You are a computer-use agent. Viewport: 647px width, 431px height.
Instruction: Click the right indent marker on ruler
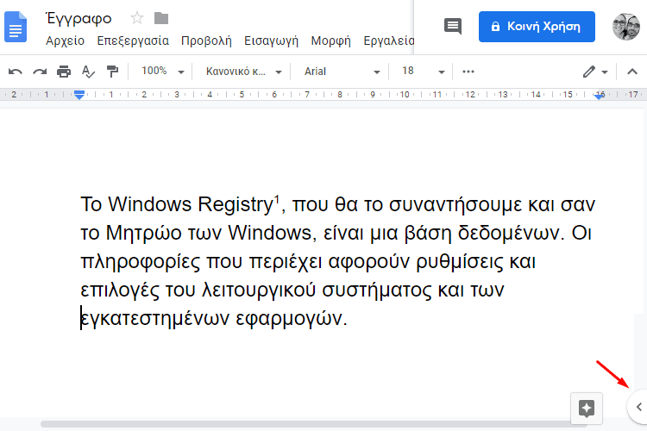coord(599,96)
